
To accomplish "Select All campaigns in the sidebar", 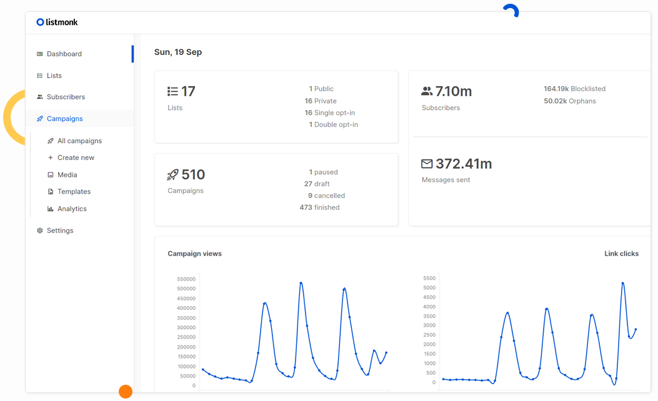I will coord(79,141).
